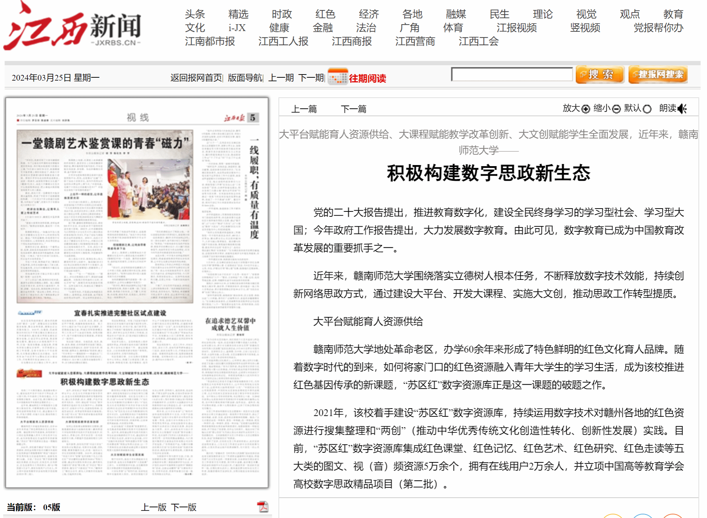
Task: Go to 下一版 next page
Action: click(184, 507)
